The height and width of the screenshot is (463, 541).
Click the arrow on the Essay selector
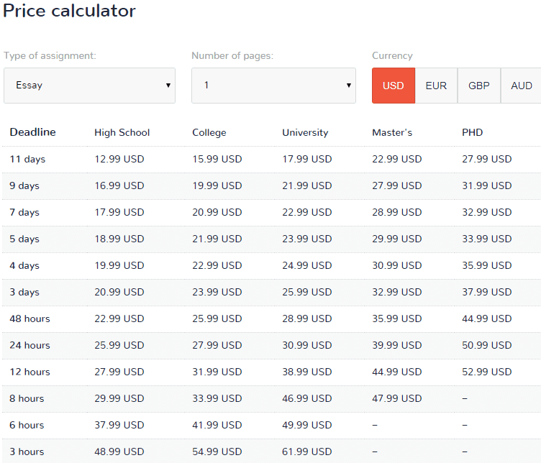[168, 86]
